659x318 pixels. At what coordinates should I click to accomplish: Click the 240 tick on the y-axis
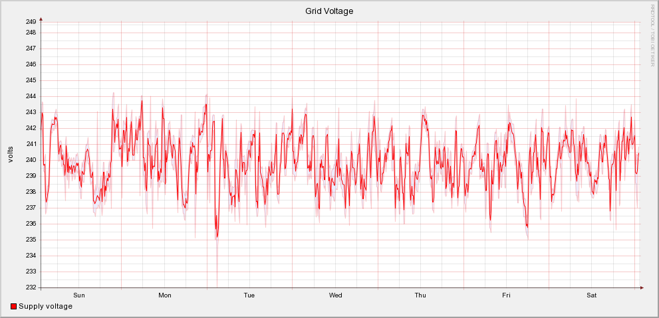click(31, 160)
